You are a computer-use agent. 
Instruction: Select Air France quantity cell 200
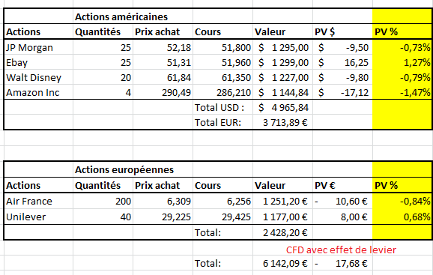[103, 201]
